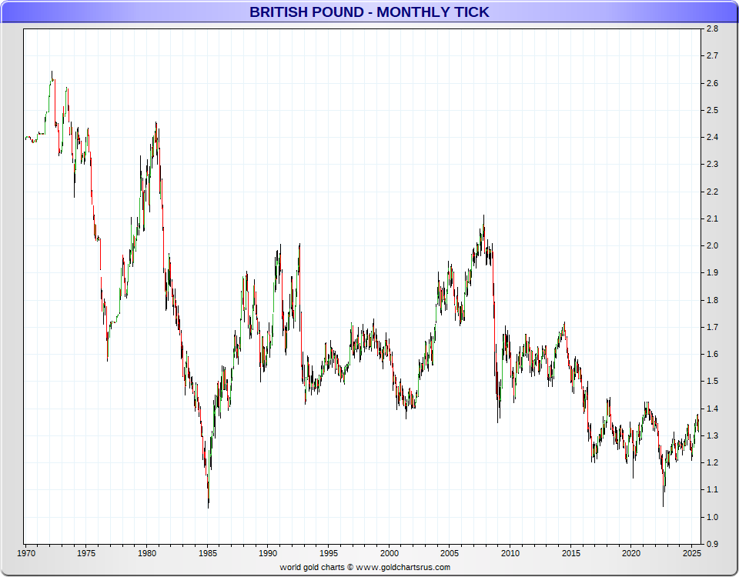Screen dimensions: 739x577
Task: Click the '0.9' y-axis value
Action: 713,544
